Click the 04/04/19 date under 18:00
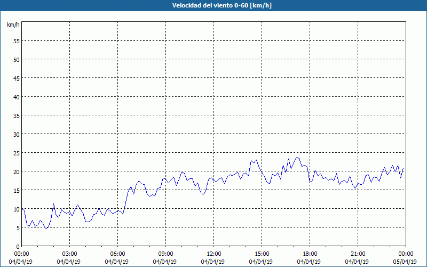 [x=309, y=262]
